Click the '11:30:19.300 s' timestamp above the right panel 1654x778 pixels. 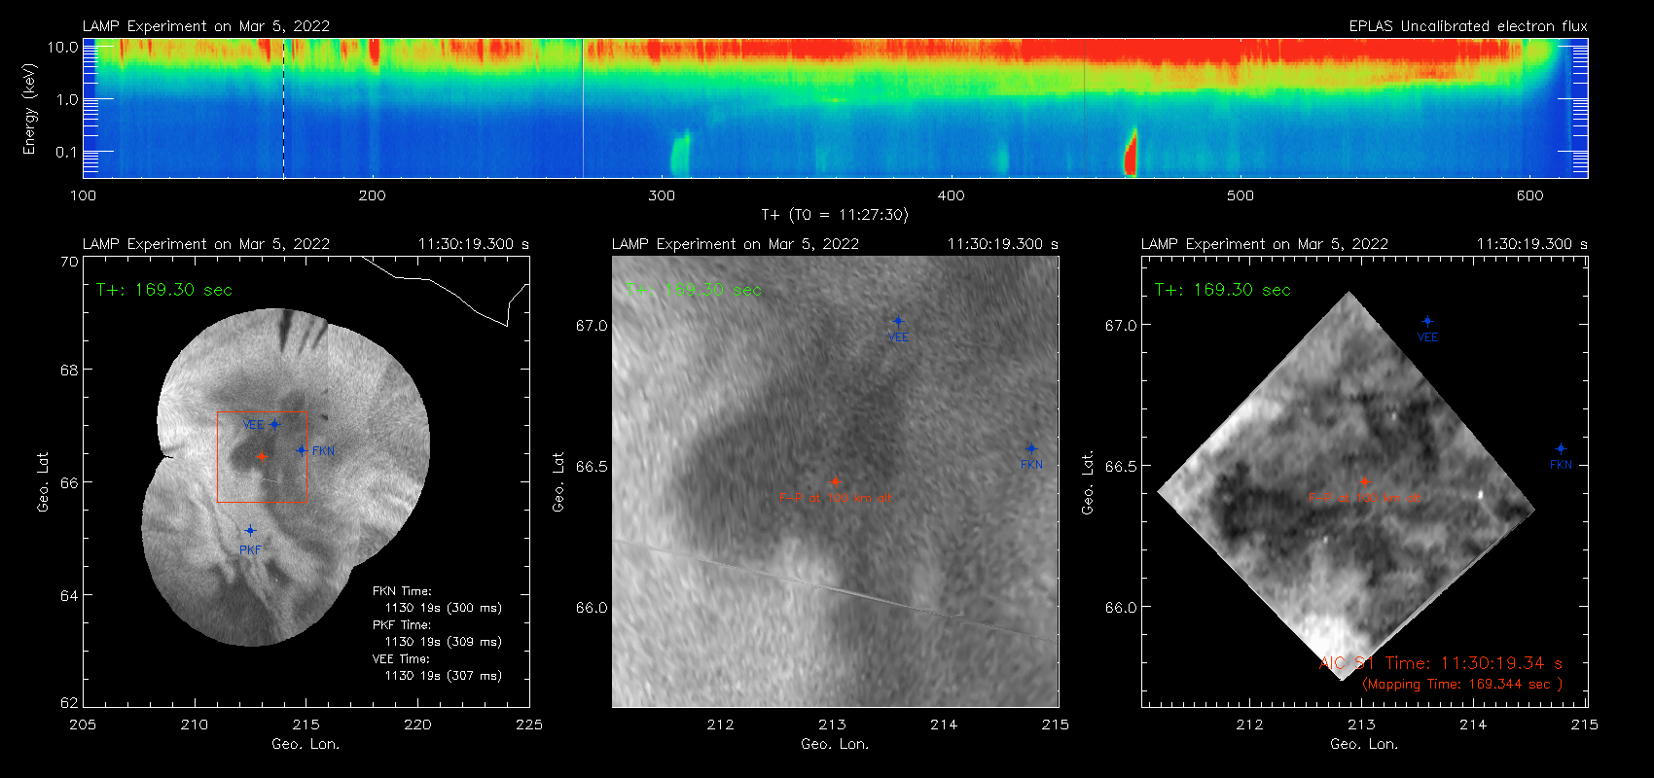[x=1532, y=244]
